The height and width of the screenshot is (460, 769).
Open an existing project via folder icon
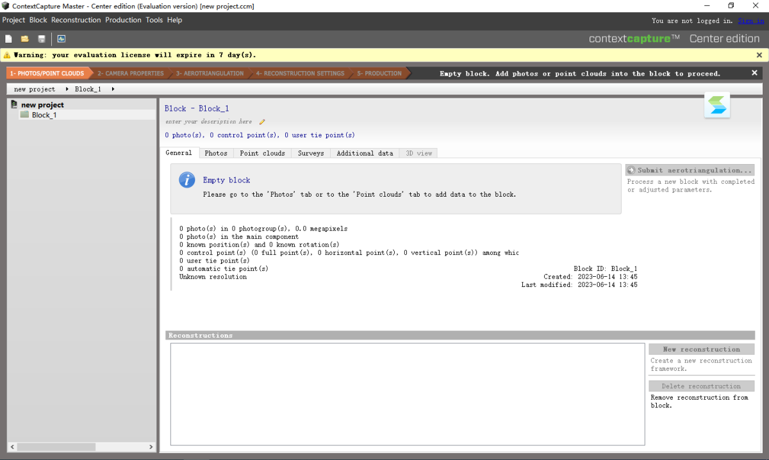(25, 39)
